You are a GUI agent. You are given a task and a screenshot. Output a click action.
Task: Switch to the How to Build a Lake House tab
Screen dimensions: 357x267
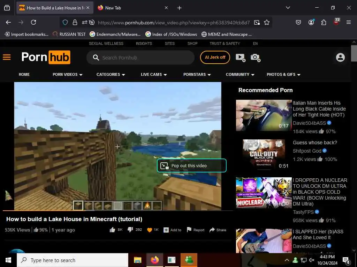(x=55, y=8)
